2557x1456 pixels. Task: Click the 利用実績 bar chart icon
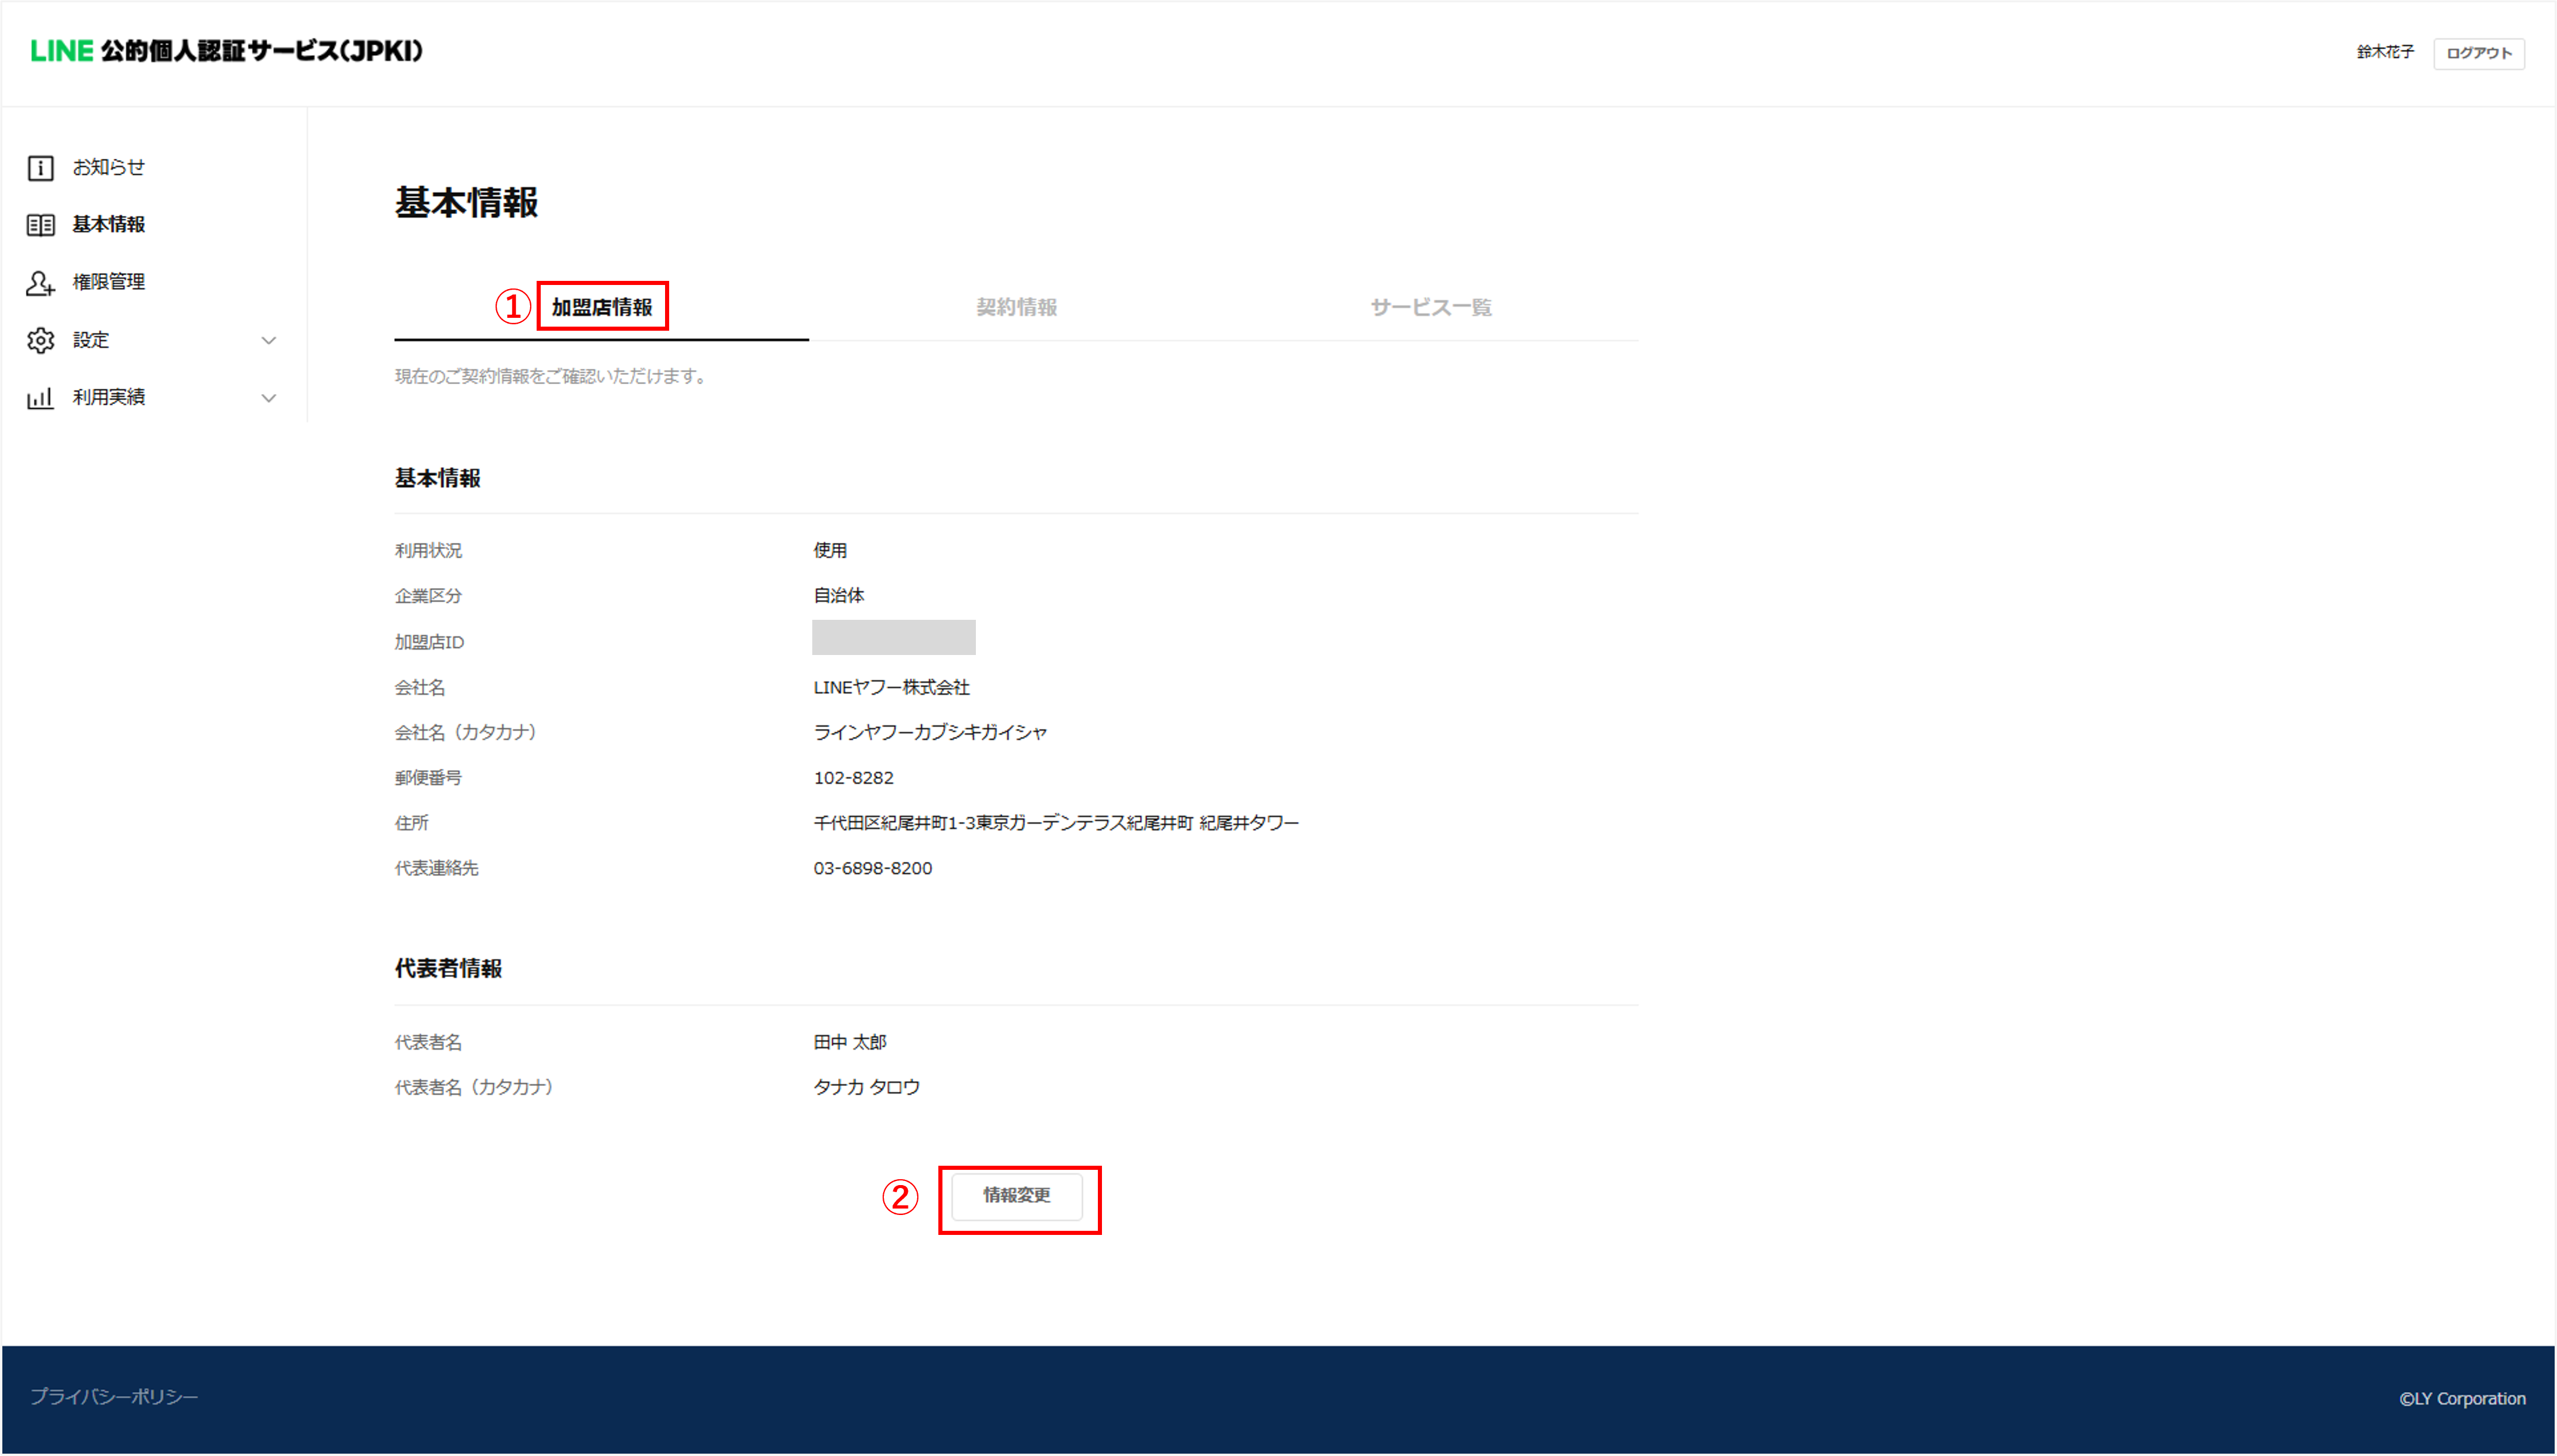[x=40, y=398]
